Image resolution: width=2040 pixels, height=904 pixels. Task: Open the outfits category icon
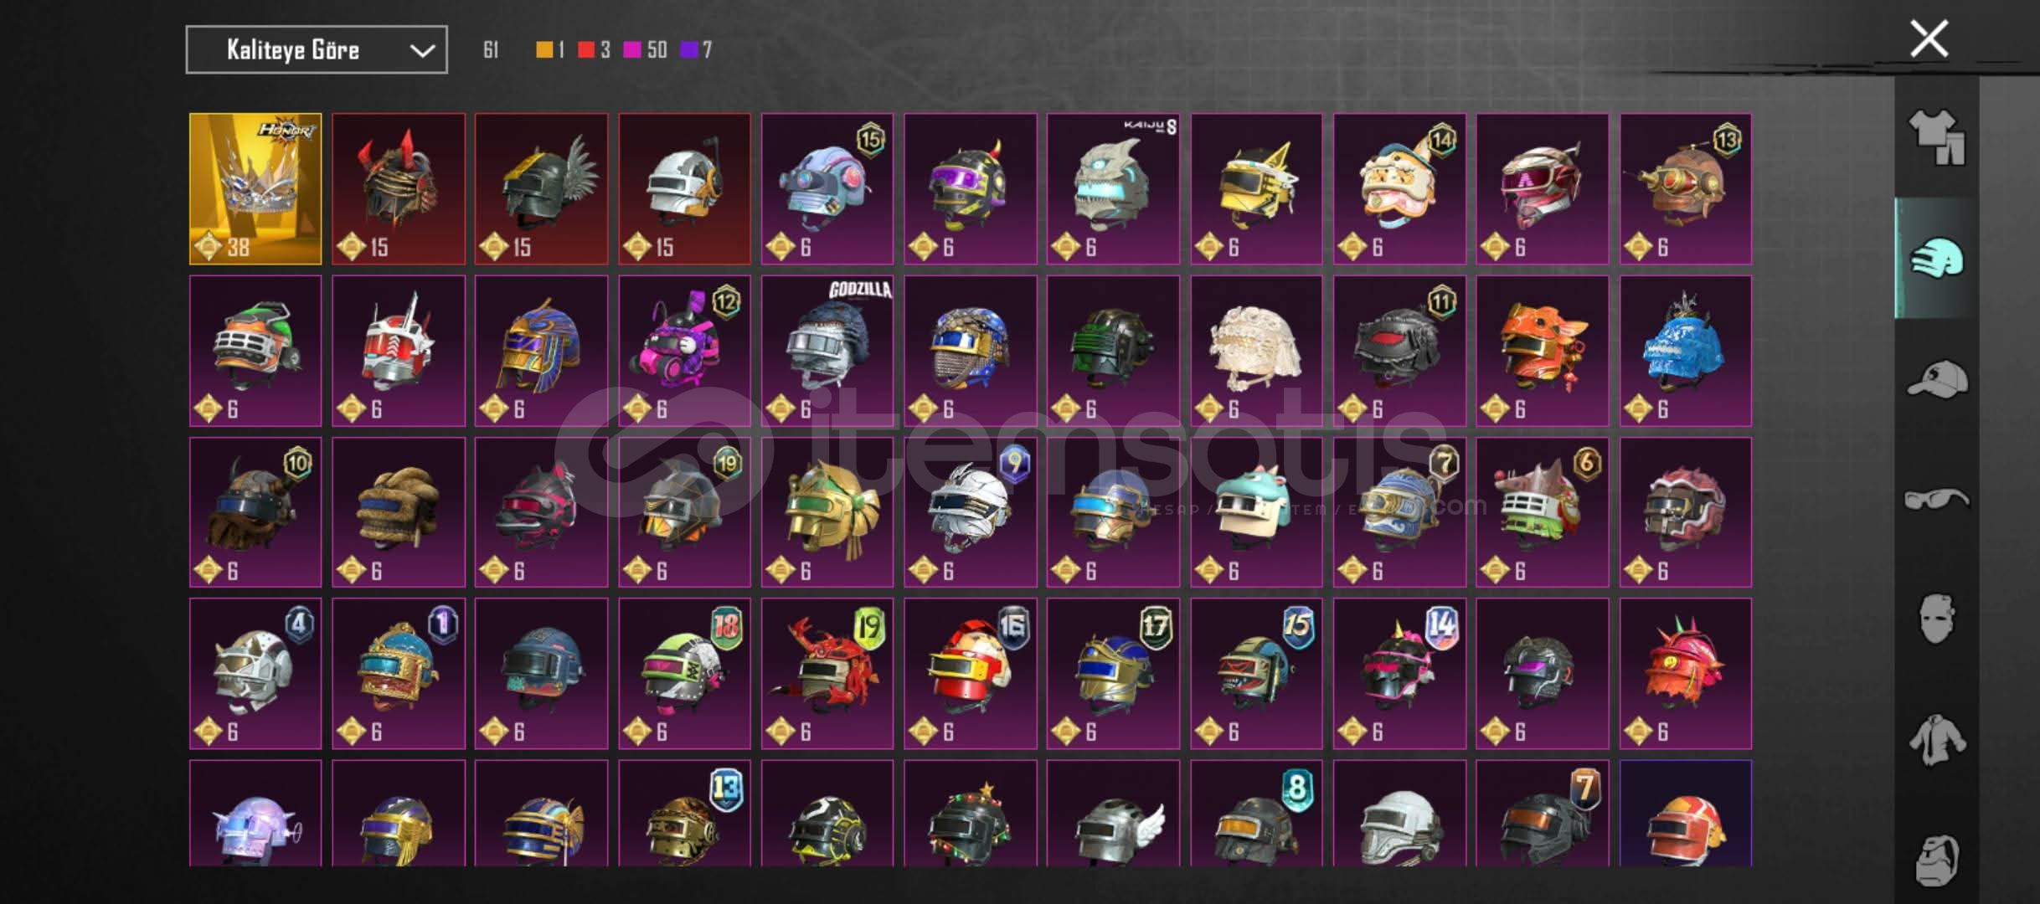tap(1937, 137)
